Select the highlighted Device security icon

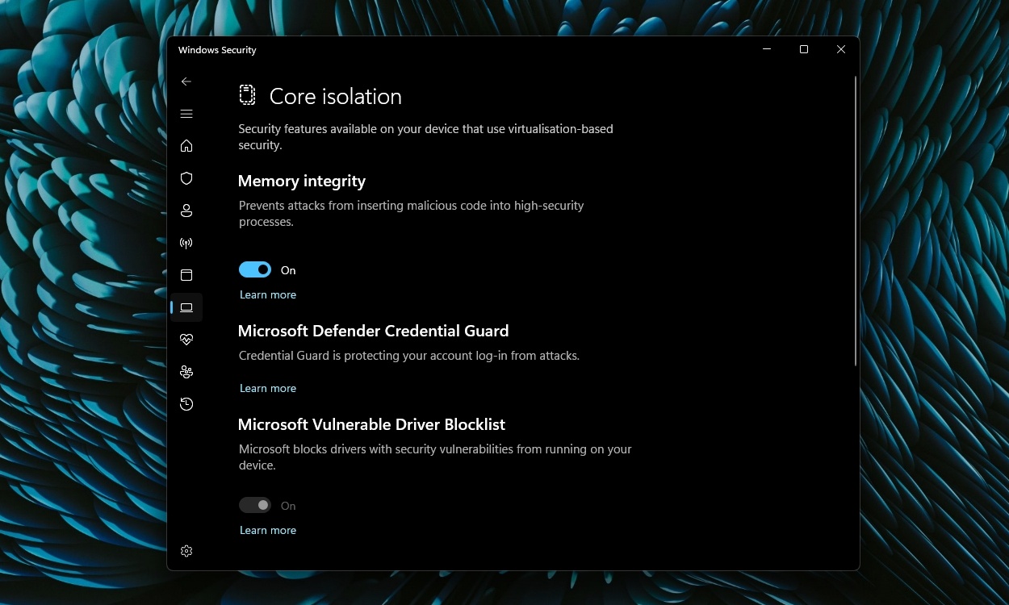click(186, 307)
